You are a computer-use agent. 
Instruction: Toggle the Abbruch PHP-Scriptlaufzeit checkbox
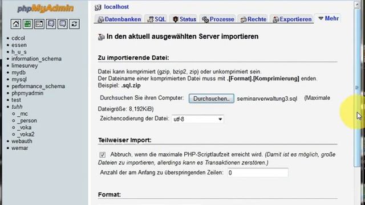103,154
